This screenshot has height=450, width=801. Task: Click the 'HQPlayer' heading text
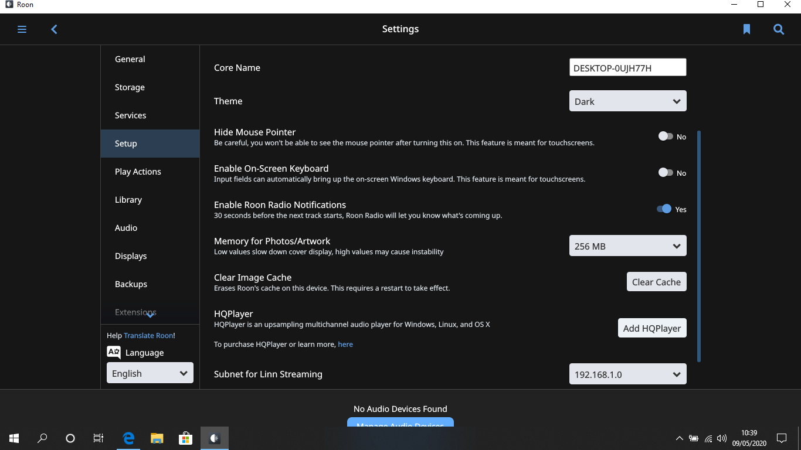click(233, 314)
